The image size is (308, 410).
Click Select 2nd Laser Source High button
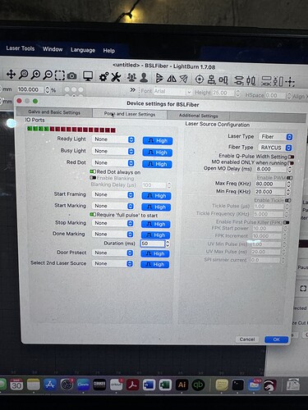tap(155, 265)
